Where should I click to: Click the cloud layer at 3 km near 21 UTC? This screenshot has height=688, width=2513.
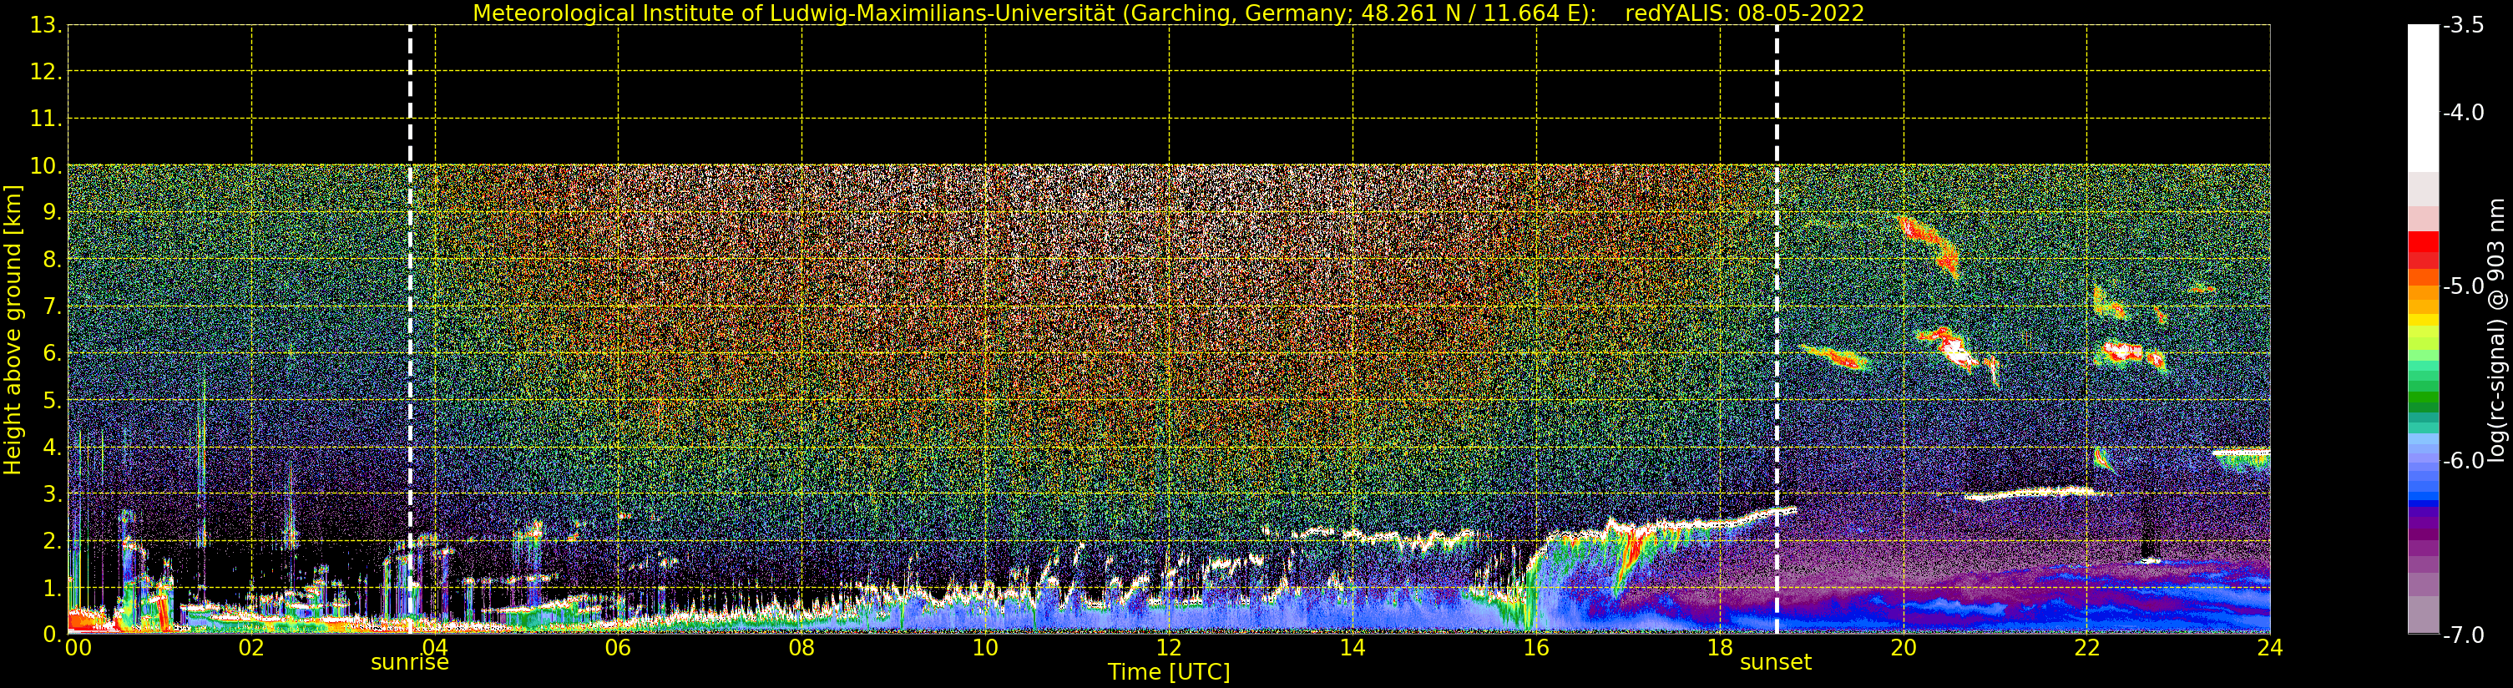(x=2032, y=493)
